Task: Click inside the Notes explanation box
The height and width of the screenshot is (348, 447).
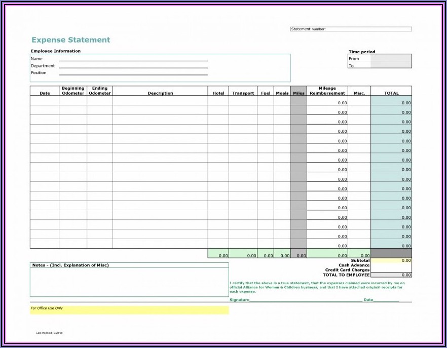Action: pos(129,282)
